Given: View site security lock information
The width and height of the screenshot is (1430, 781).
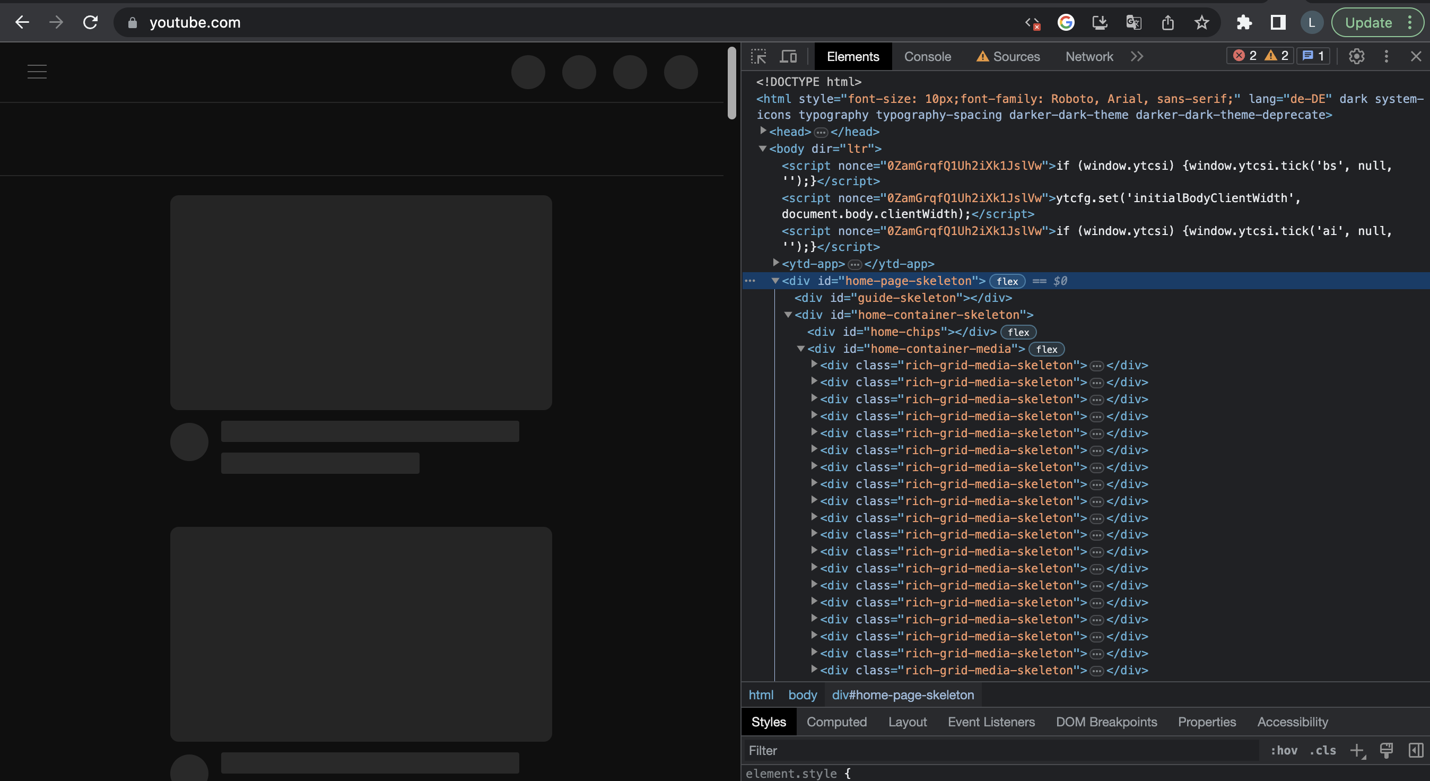Looking at the screenshot, I should coord(132,23).
